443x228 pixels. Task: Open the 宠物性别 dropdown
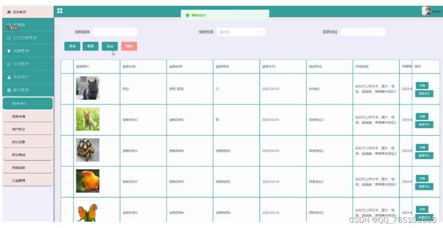241,32
